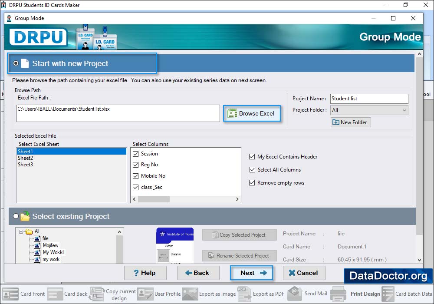The image size is (434, 304).
Task: Click the folder icon beside Select existing Project
Action: (25, 216)
